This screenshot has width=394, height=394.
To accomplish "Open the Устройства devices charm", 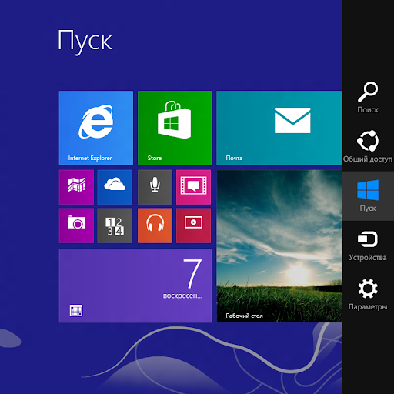I will [368, 245].
